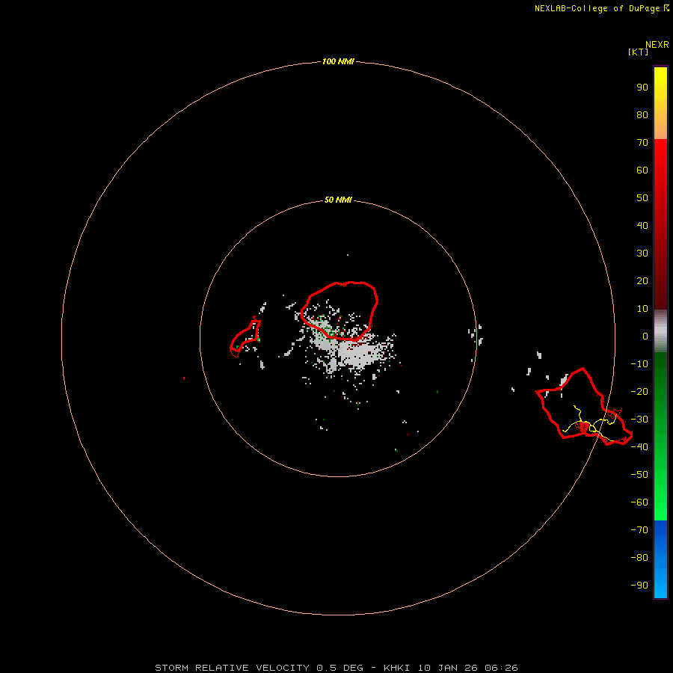Pick the yellow top segment of color bar

click(x=660, y=103)
